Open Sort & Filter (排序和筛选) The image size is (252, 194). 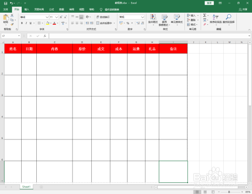(x=216, y=20)
